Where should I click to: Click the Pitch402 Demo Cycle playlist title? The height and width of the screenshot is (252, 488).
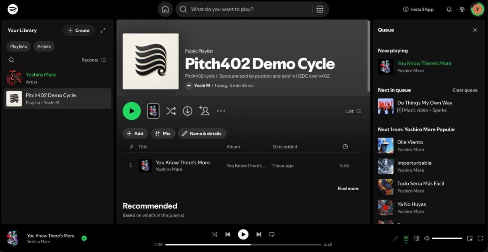[260, 64]
